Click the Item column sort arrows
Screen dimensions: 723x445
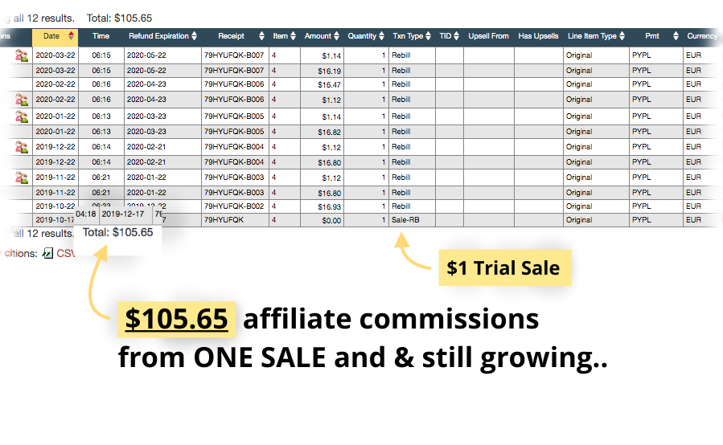[x=294, y=36]
